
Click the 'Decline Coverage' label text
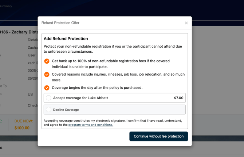click(x=66, y=110)
